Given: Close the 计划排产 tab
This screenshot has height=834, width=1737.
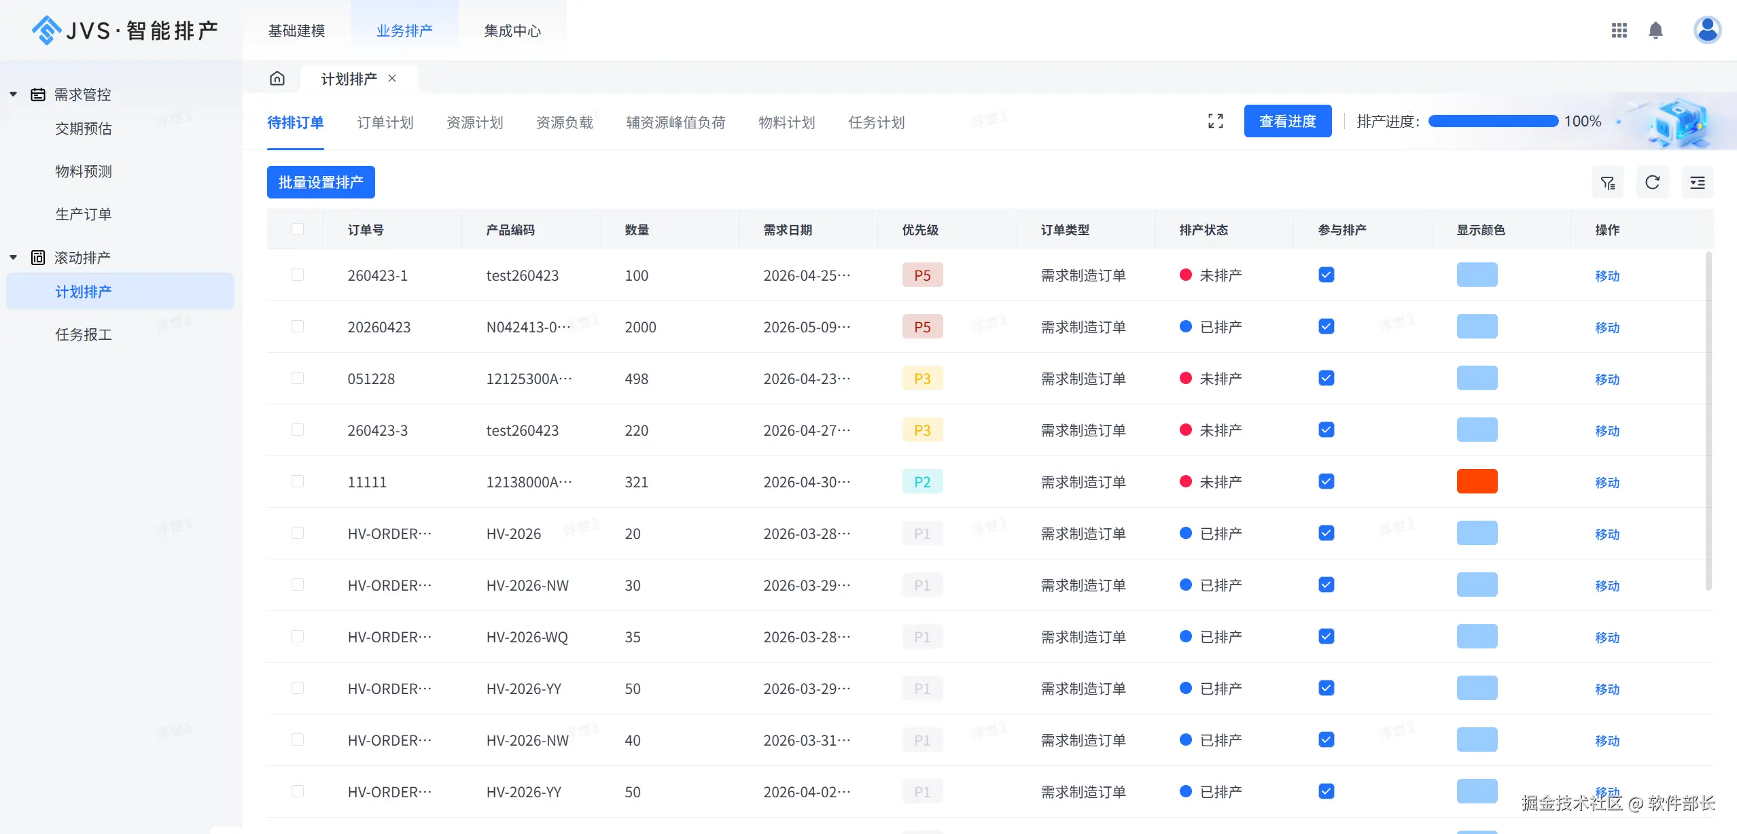Looking at the screenshot, I should [392, 78].
